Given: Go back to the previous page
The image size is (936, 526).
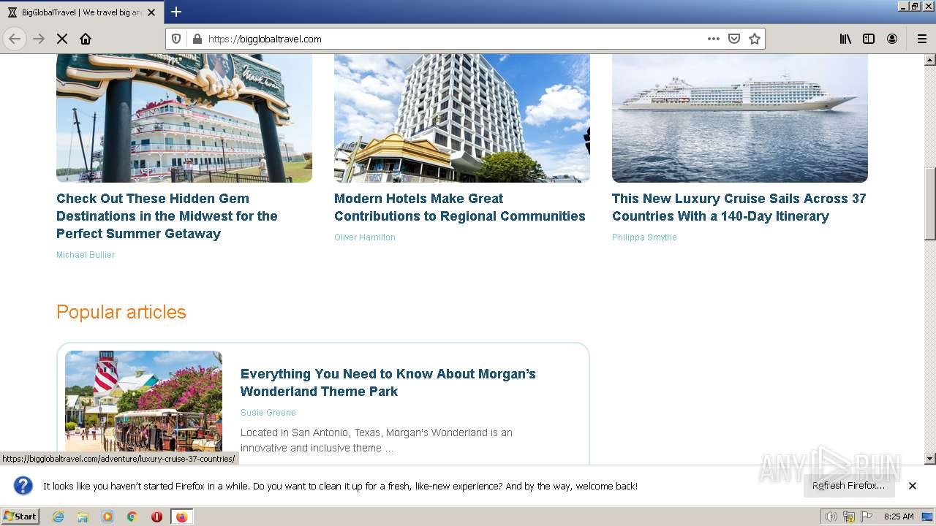Looking at the screenshot, I should point(15,39).
